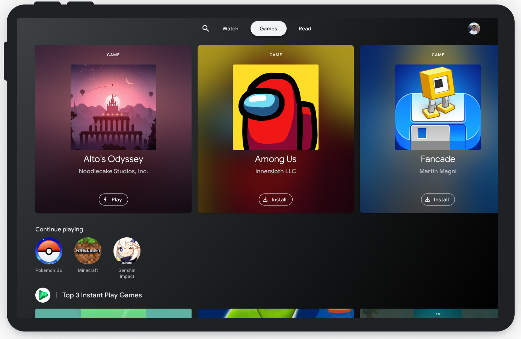The width and height of the screenshot is (521, 339).
Task: Open Top 3 Instant Play Games heading
Action: click(x=102, y=295)
